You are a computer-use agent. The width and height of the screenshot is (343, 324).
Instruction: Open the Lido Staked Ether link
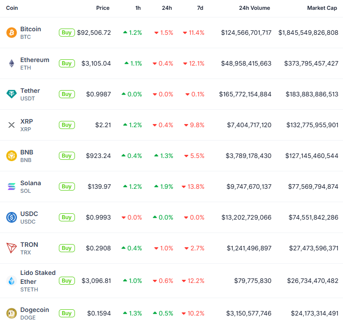(38, 277)
